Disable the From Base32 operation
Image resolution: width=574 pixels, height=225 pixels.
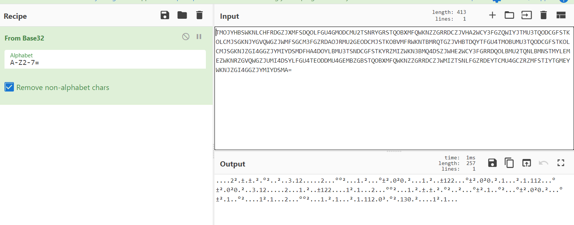point(186,37)
